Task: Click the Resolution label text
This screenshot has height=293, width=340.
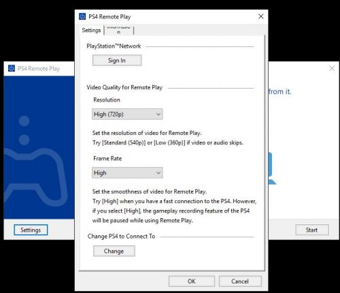Action: pos(107,99)
